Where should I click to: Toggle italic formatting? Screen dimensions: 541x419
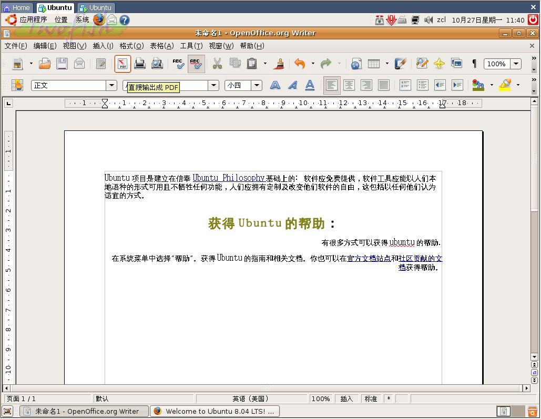click(292, 85)
